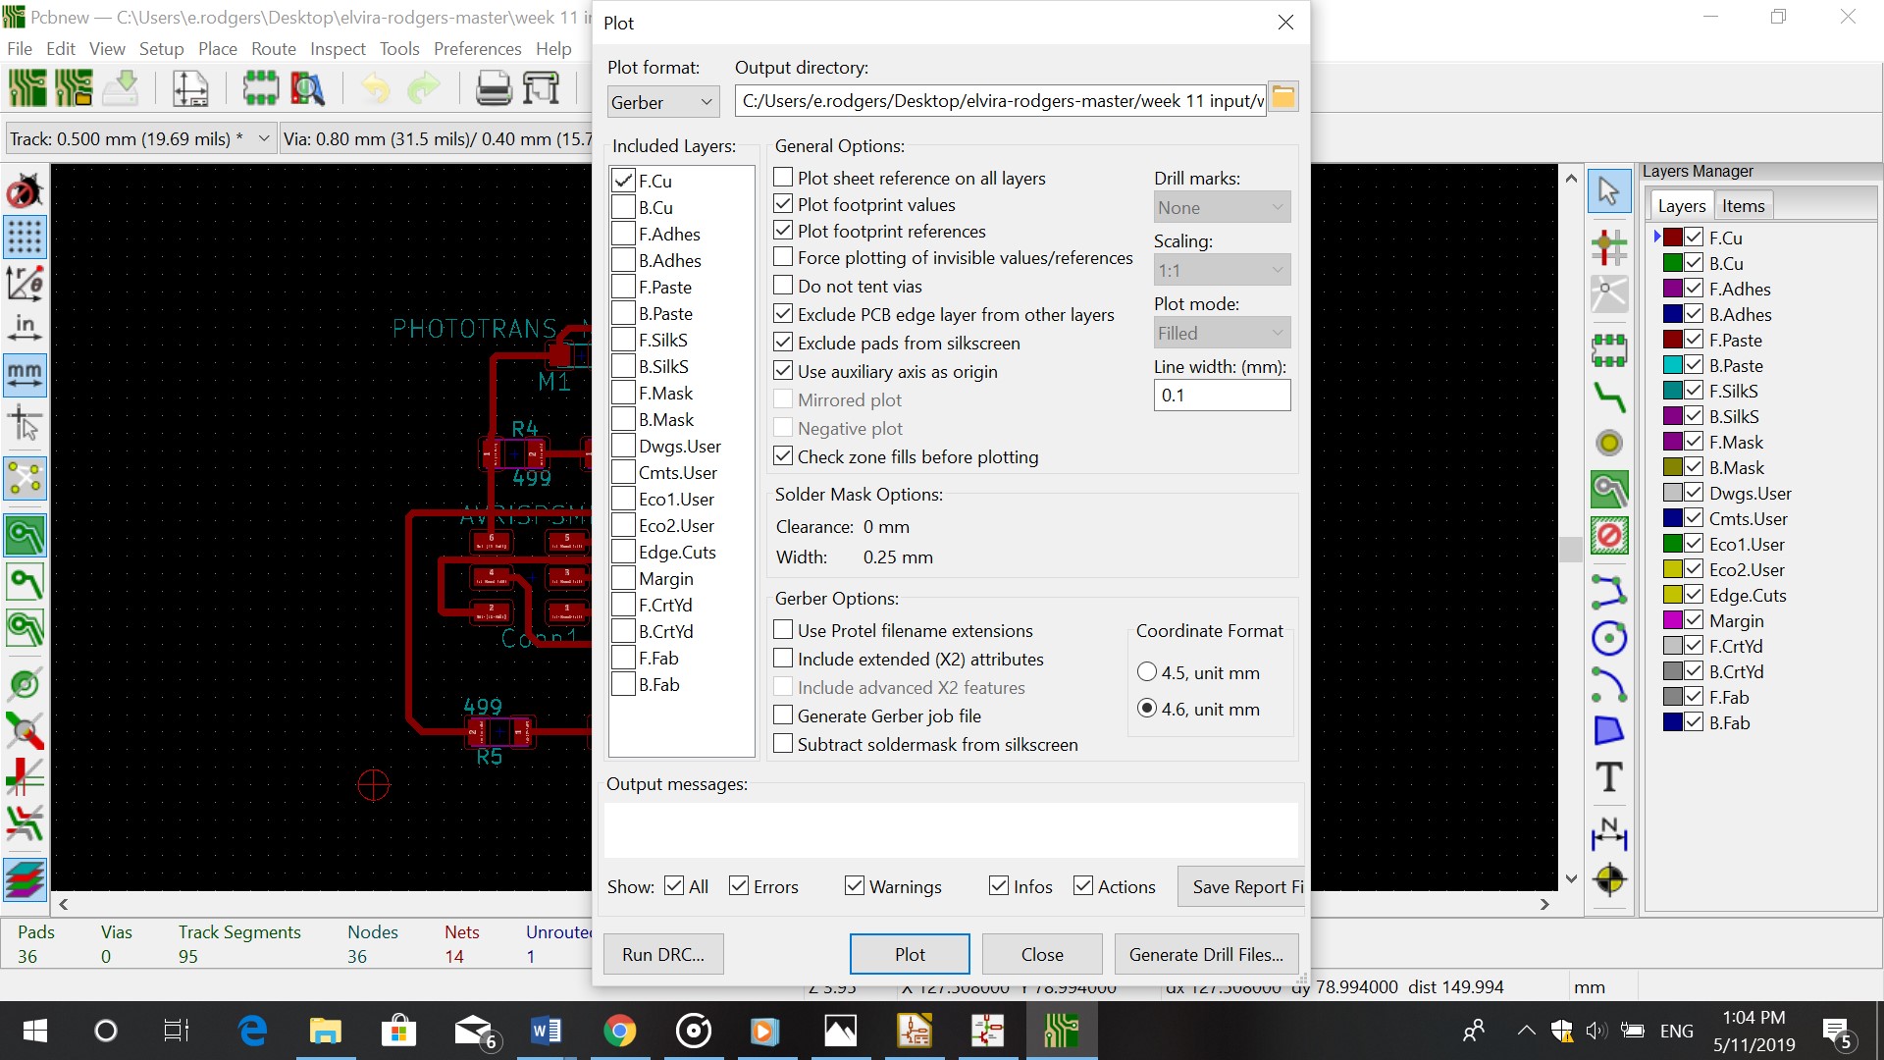Open the Inspect menu

pos(337,49)
